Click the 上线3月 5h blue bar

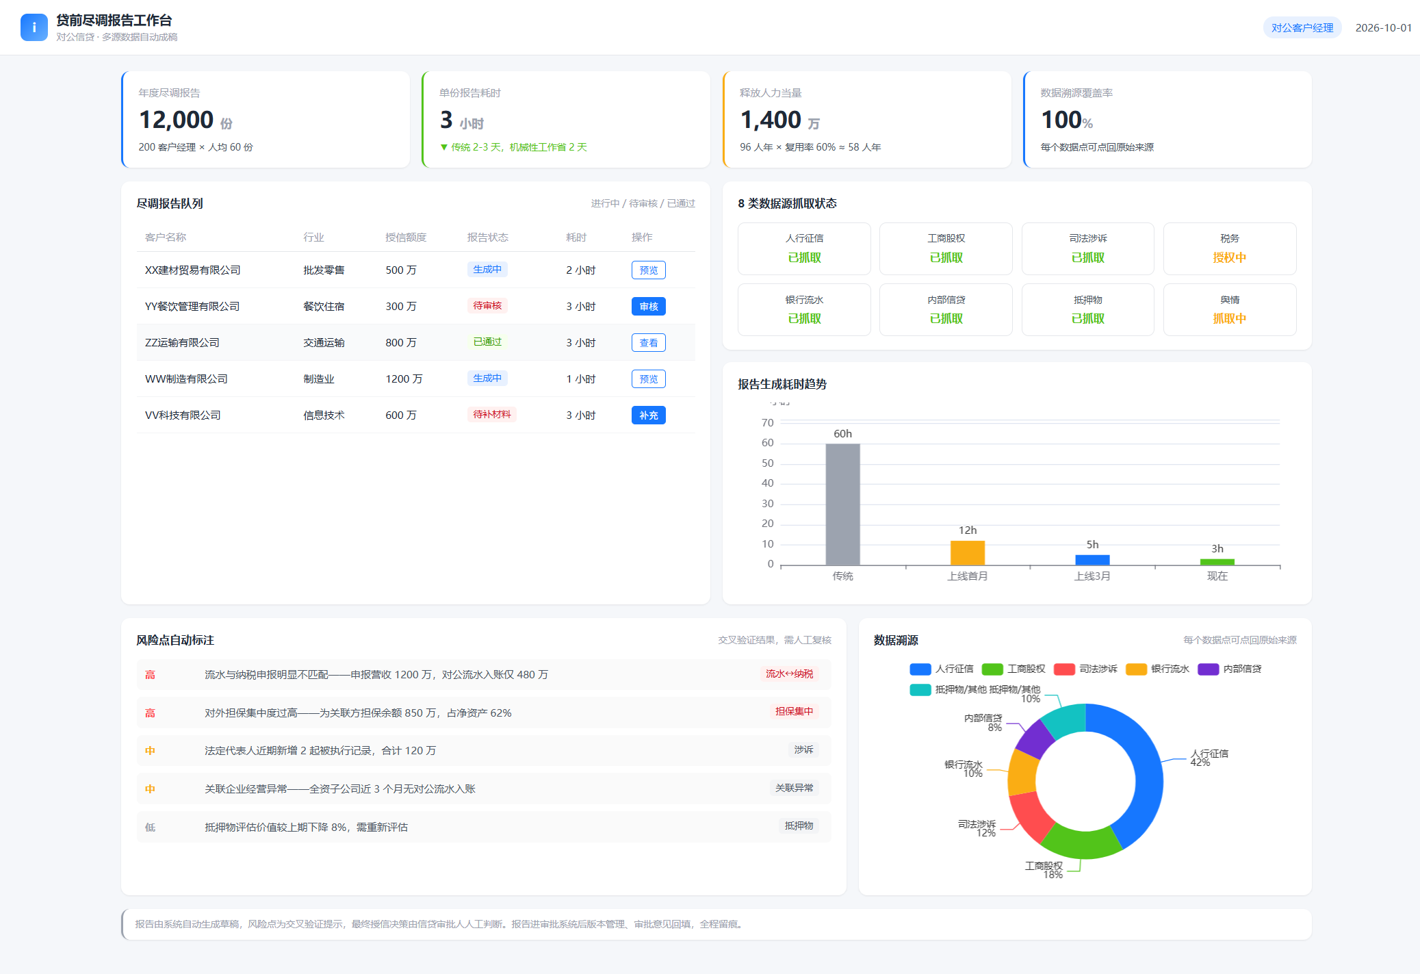pyautogui.click(x=1092, y=560)
